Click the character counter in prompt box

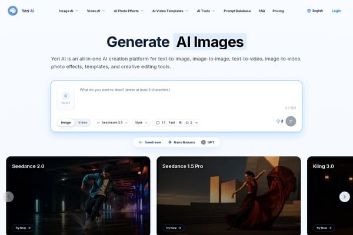point(291,108)
